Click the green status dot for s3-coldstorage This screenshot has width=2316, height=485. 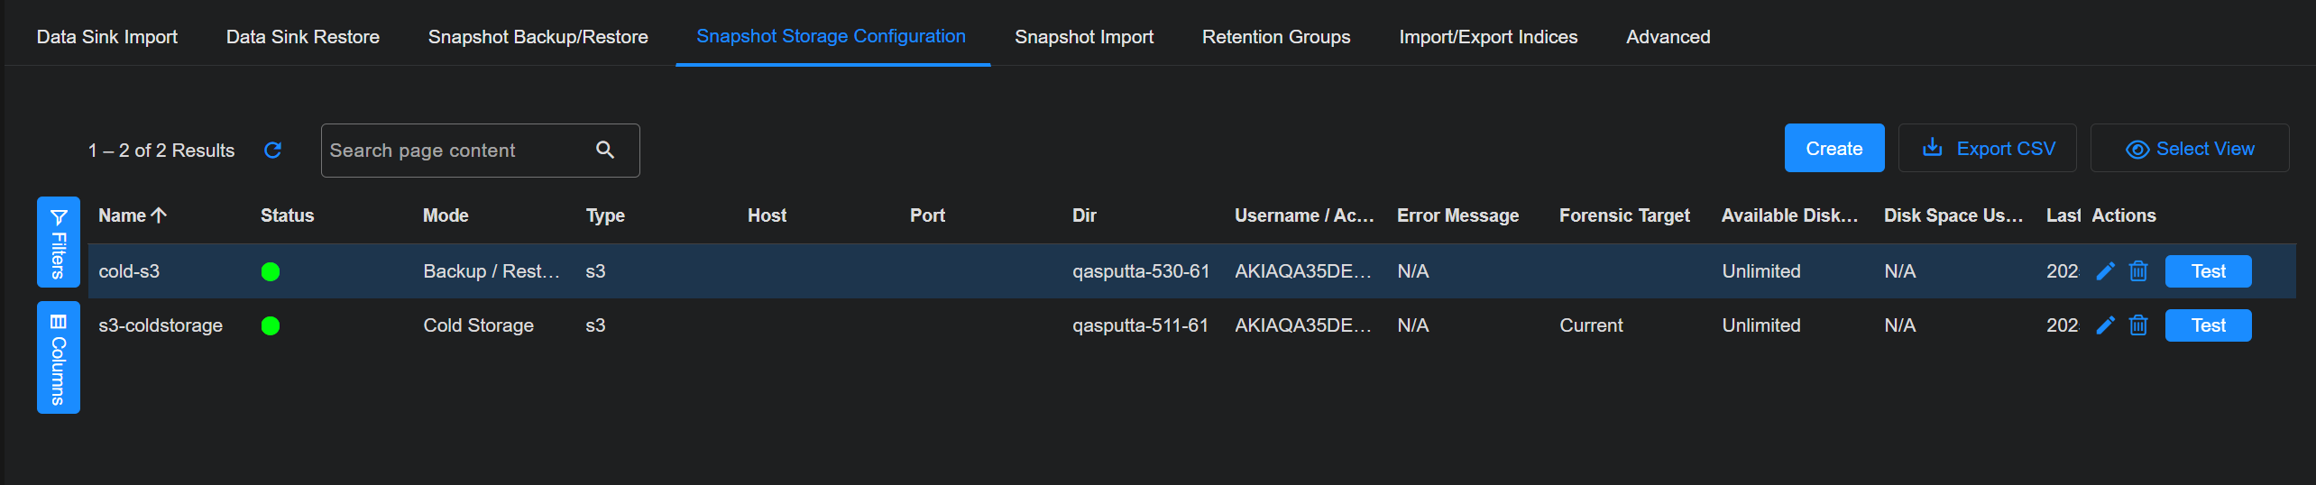click(x=271, y=325)
